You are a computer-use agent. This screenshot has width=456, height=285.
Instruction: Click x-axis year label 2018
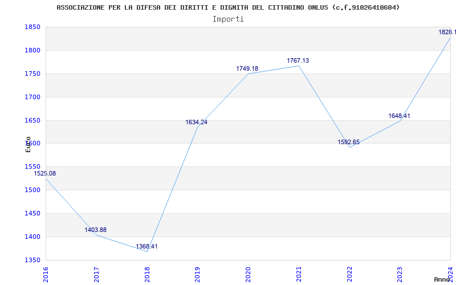(x=147, y=275)
